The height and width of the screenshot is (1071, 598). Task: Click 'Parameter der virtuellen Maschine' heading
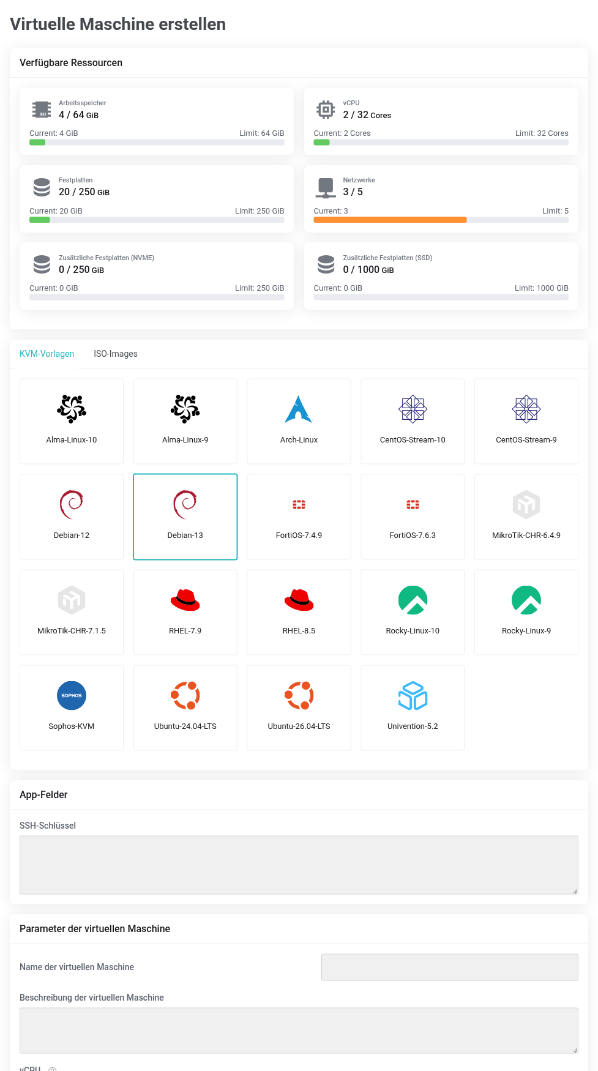[x=95, y=928]
